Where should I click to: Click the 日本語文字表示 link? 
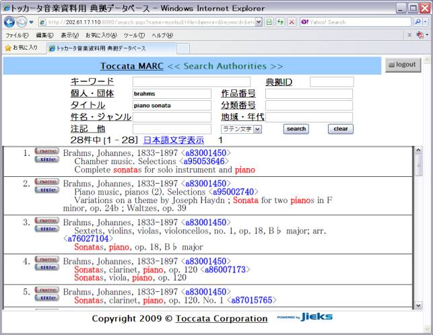[174, 140]
